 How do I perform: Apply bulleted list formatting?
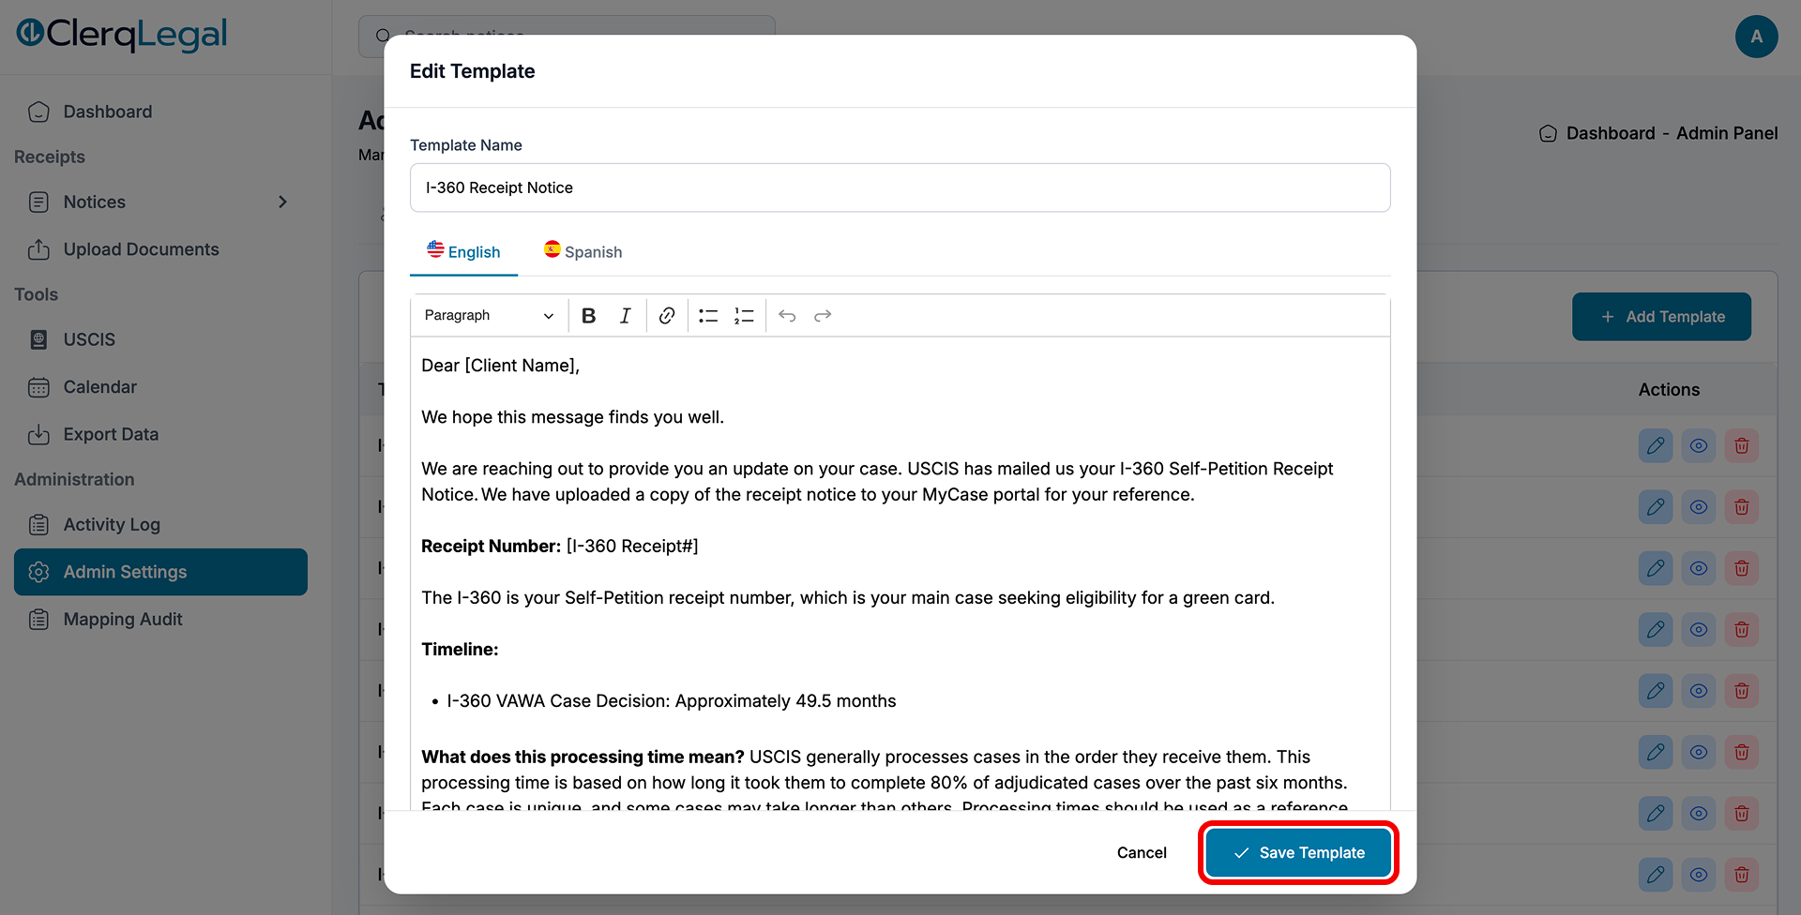click(708, 316)
